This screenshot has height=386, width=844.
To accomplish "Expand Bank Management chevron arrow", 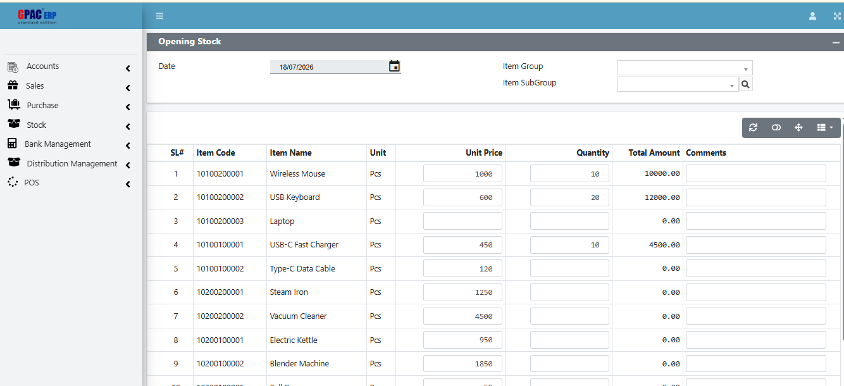I will click(x=128, y=146).
